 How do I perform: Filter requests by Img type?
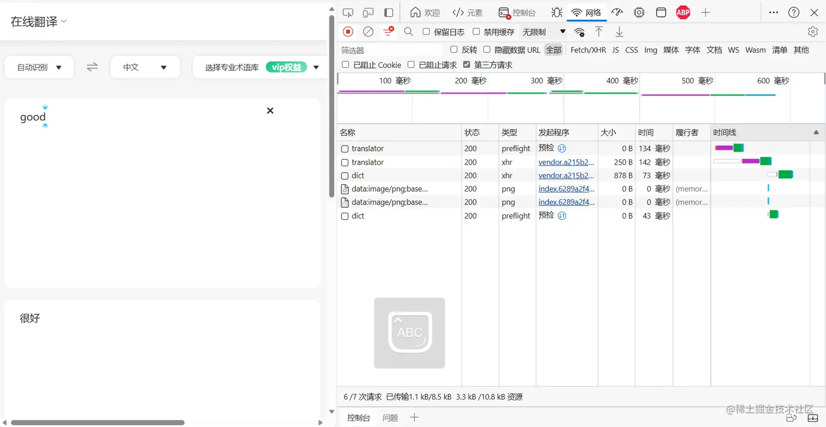[x=651, y=50]
